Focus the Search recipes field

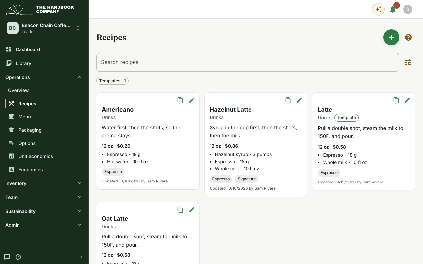pos(248,62)
